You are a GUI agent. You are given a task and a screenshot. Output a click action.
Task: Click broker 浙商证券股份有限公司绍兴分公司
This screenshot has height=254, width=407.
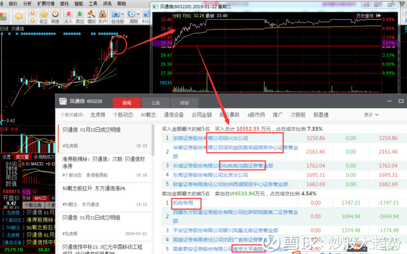(210, 138)
